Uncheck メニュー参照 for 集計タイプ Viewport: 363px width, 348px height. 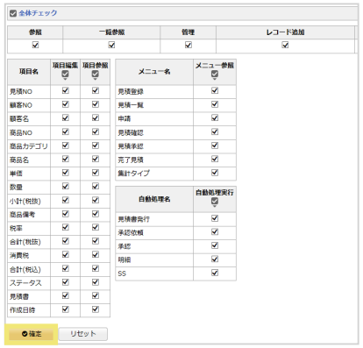(x=215, y=173)
